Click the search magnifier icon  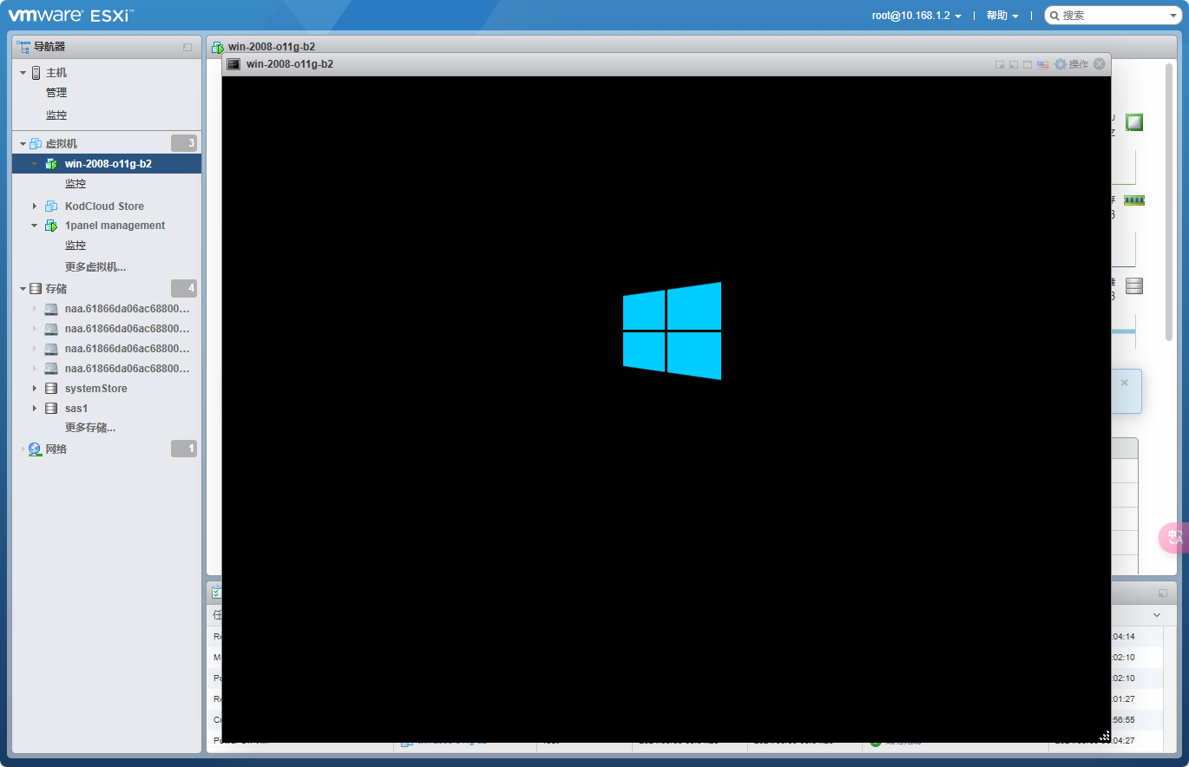(1054, 16)
